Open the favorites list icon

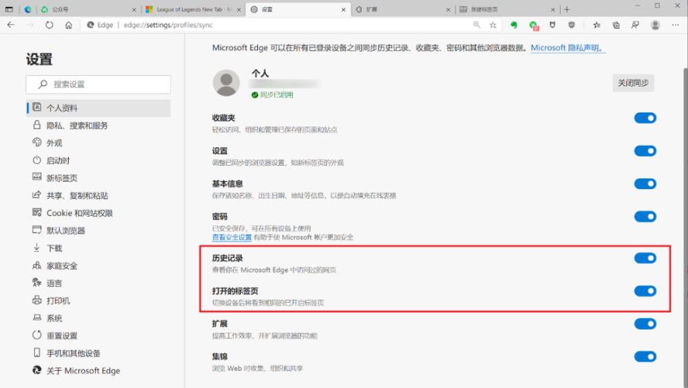pyautogui.click(x=596, y=25)
